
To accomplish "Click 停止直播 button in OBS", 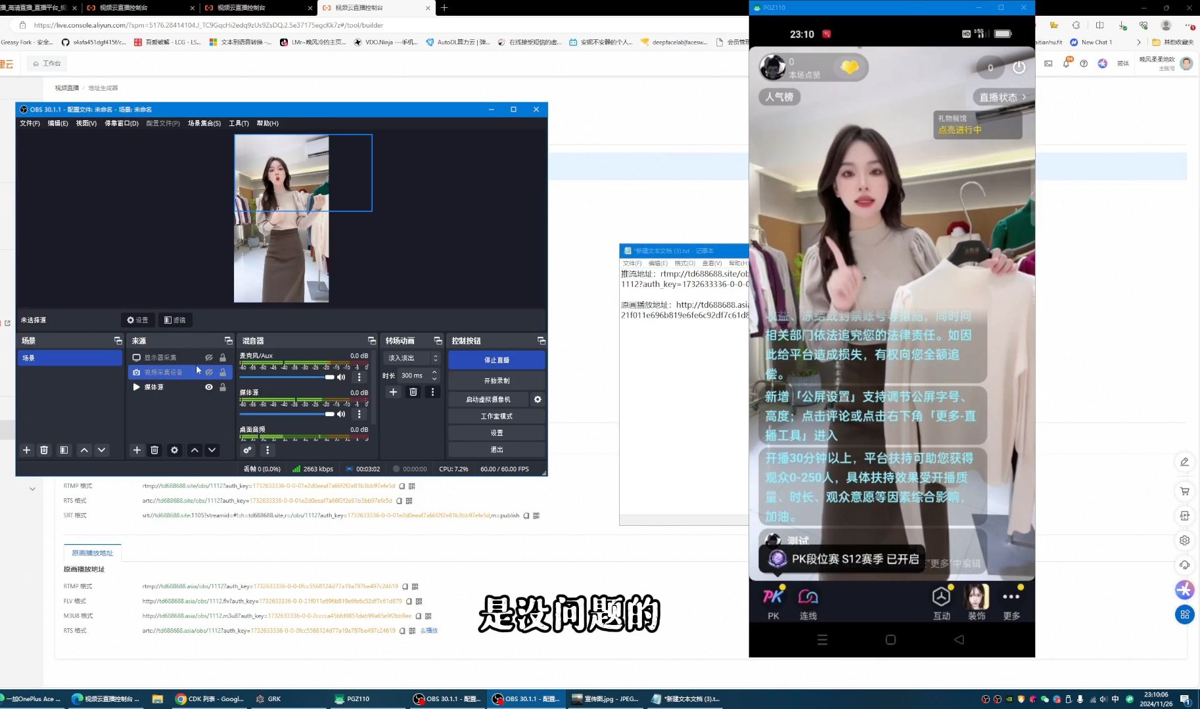I will (x=497, y=360).
